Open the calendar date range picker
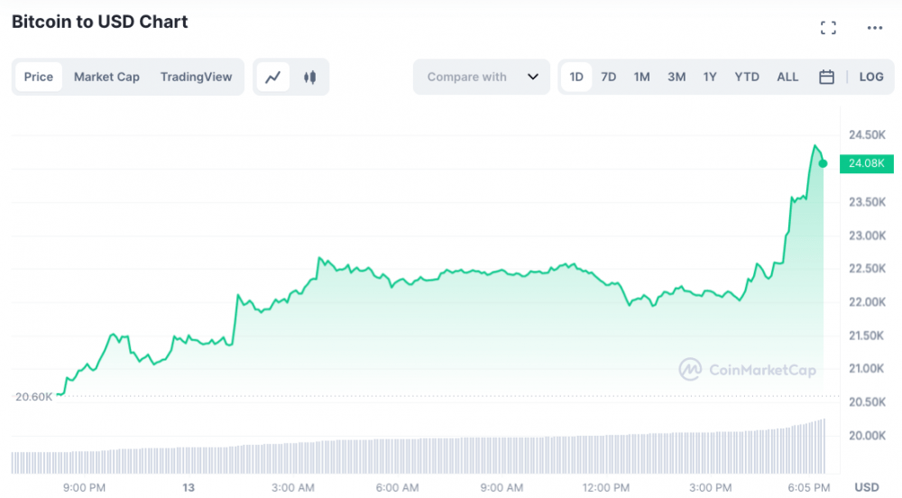 826,78
